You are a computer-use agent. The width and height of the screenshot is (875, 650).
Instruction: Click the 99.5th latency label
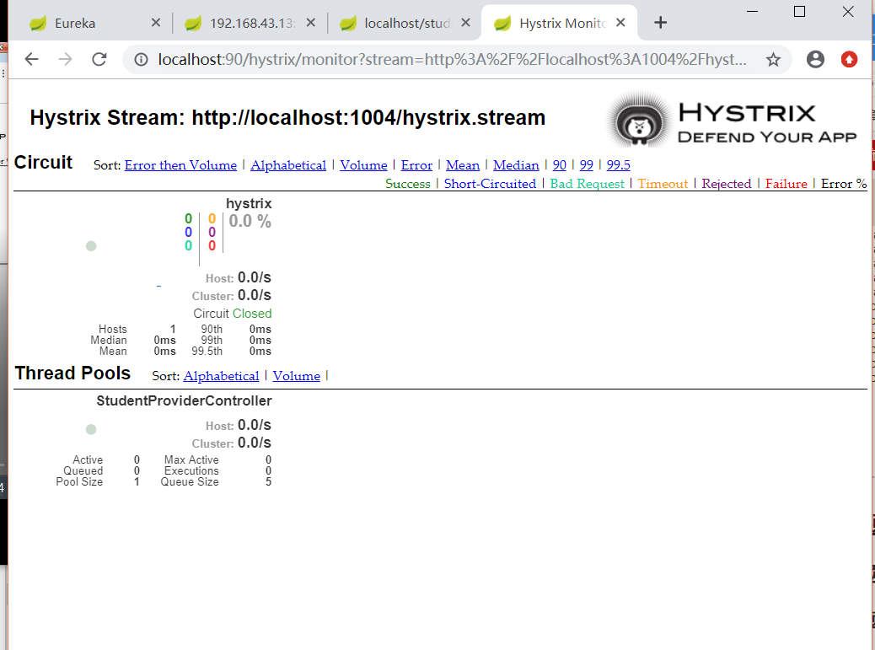point(207,352)
